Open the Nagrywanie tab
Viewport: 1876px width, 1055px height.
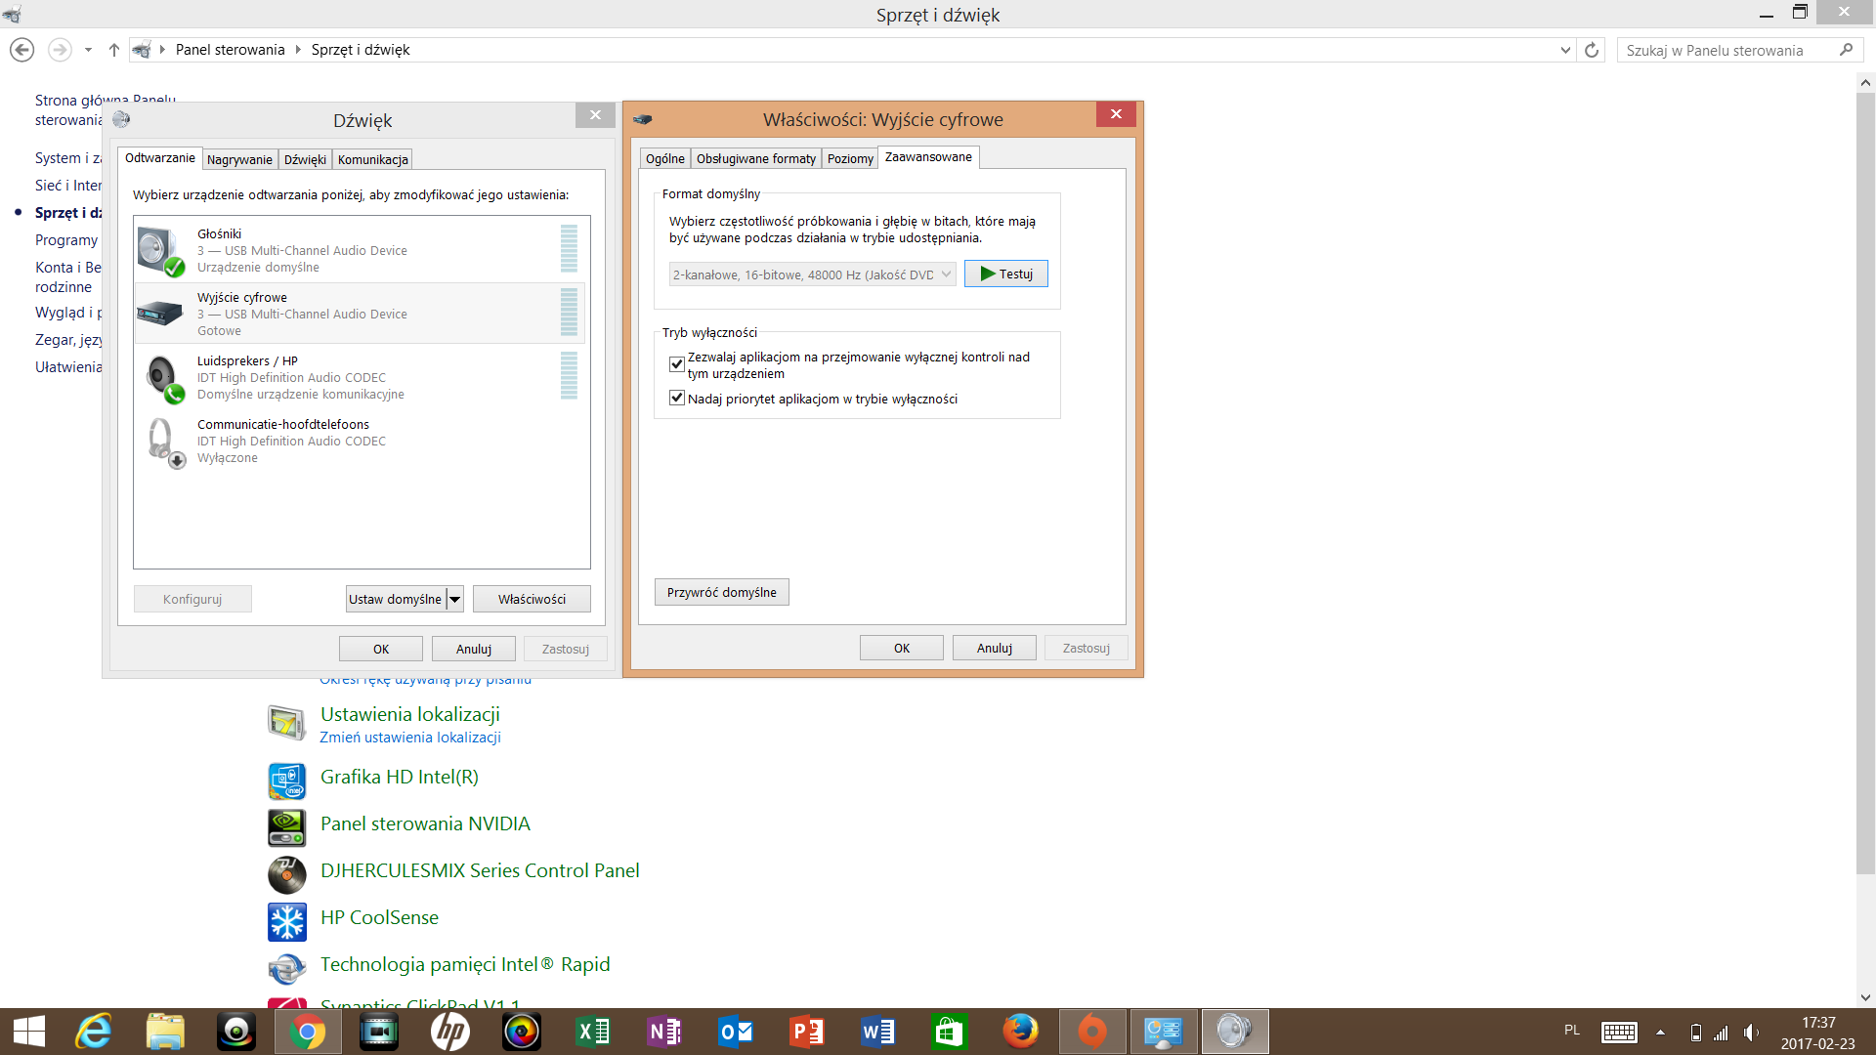click(239, 159)
